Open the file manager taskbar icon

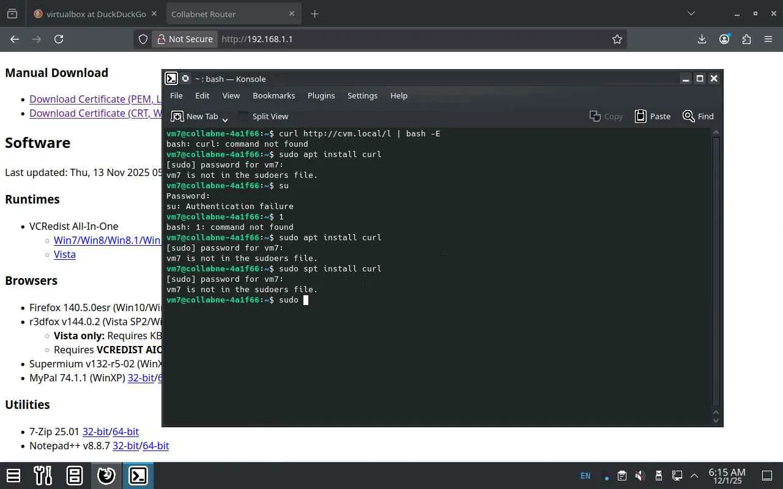coord(75,476)
